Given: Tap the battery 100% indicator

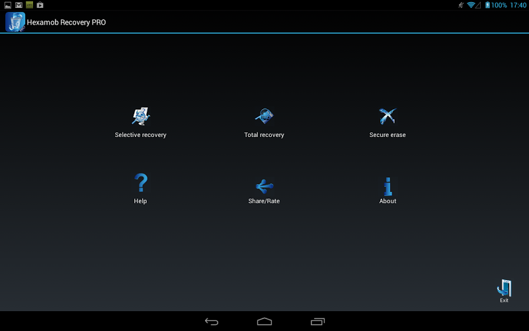Looking at the screenshot, I should pos(496,5).
